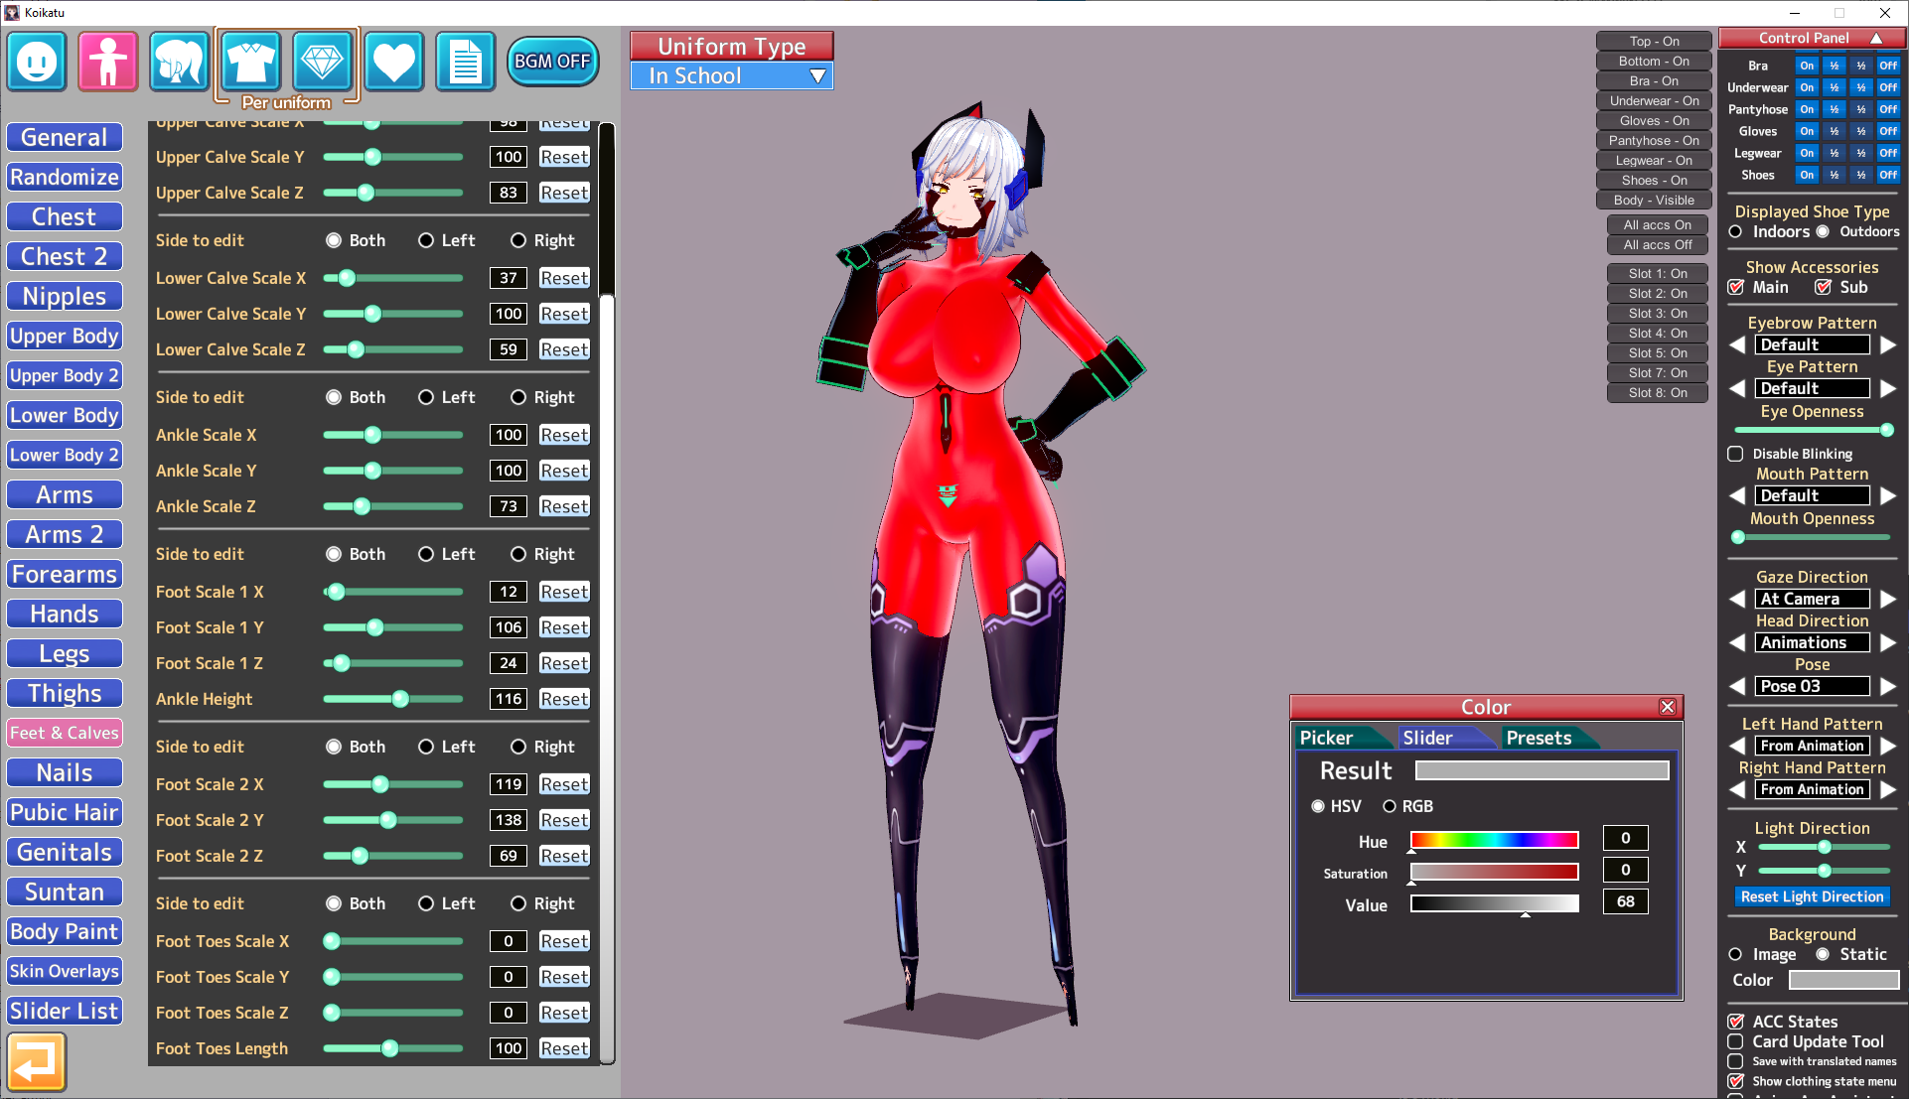Uncheck the Sub accessories checkbox
Viewport: 1909px width, 1099px height.
(1823, 287)
